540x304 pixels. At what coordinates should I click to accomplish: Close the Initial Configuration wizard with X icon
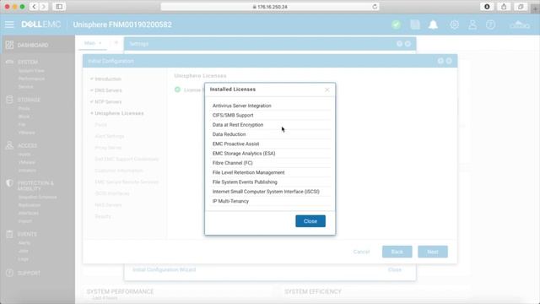coord(449,61)
